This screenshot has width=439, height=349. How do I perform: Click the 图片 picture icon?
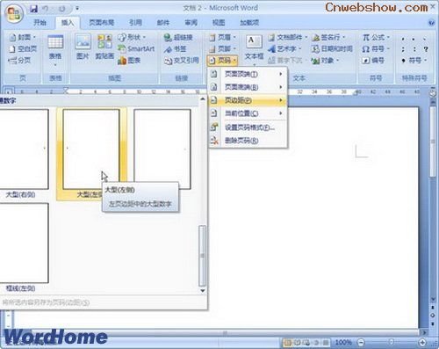(x=83, y=47)
